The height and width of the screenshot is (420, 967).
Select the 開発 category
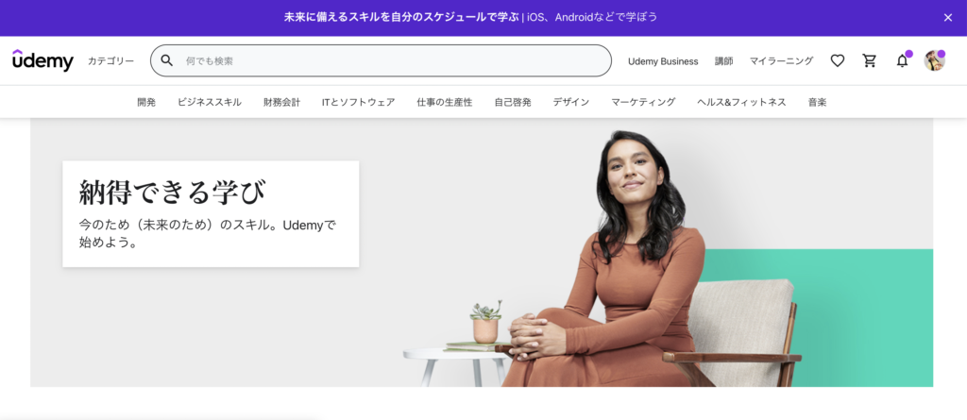146,102
